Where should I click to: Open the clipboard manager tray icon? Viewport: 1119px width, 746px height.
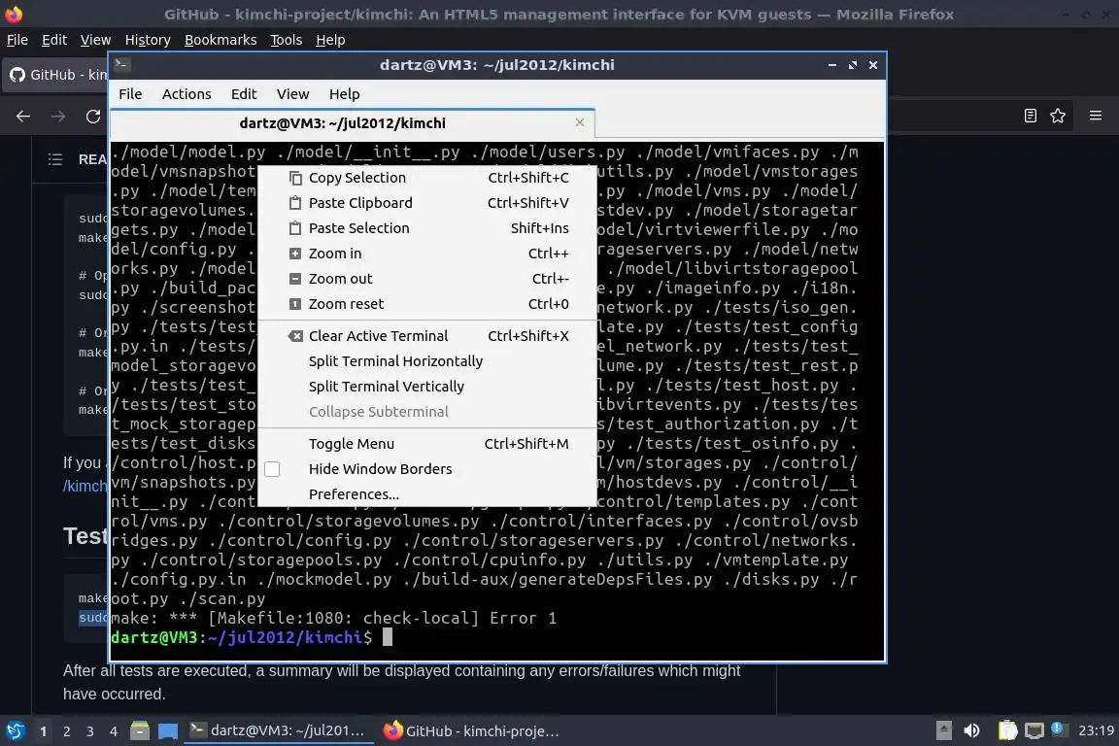[1007, 730]
